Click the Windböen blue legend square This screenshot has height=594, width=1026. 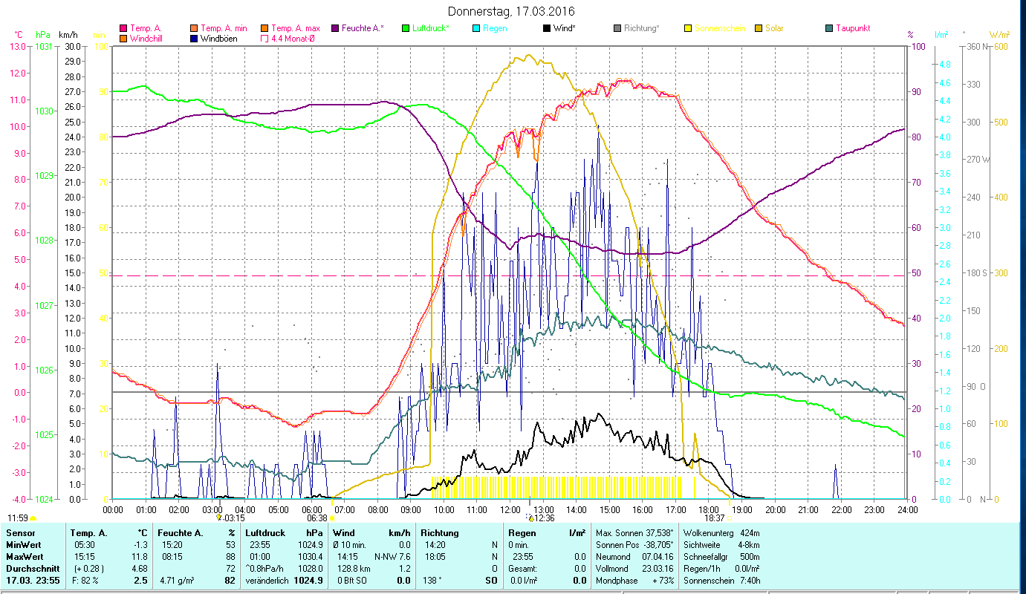coord(193,39)
